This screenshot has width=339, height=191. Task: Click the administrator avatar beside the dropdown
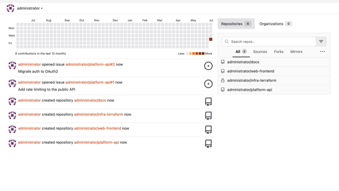pyautogui.click(x=10, y=8)
